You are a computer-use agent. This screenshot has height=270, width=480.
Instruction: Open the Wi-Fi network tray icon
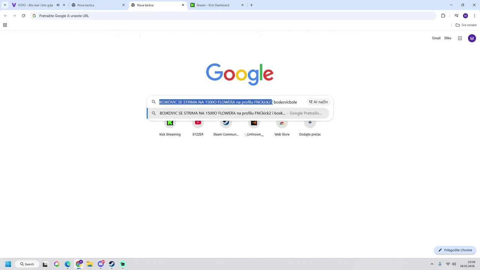point(448,264)
